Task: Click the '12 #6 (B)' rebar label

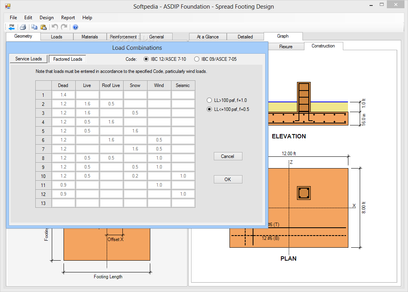Action: (270, 238)
